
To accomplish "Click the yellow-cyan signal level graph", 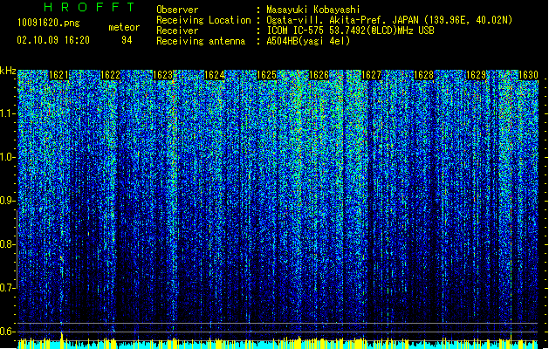I will click(x=278, y=342).
